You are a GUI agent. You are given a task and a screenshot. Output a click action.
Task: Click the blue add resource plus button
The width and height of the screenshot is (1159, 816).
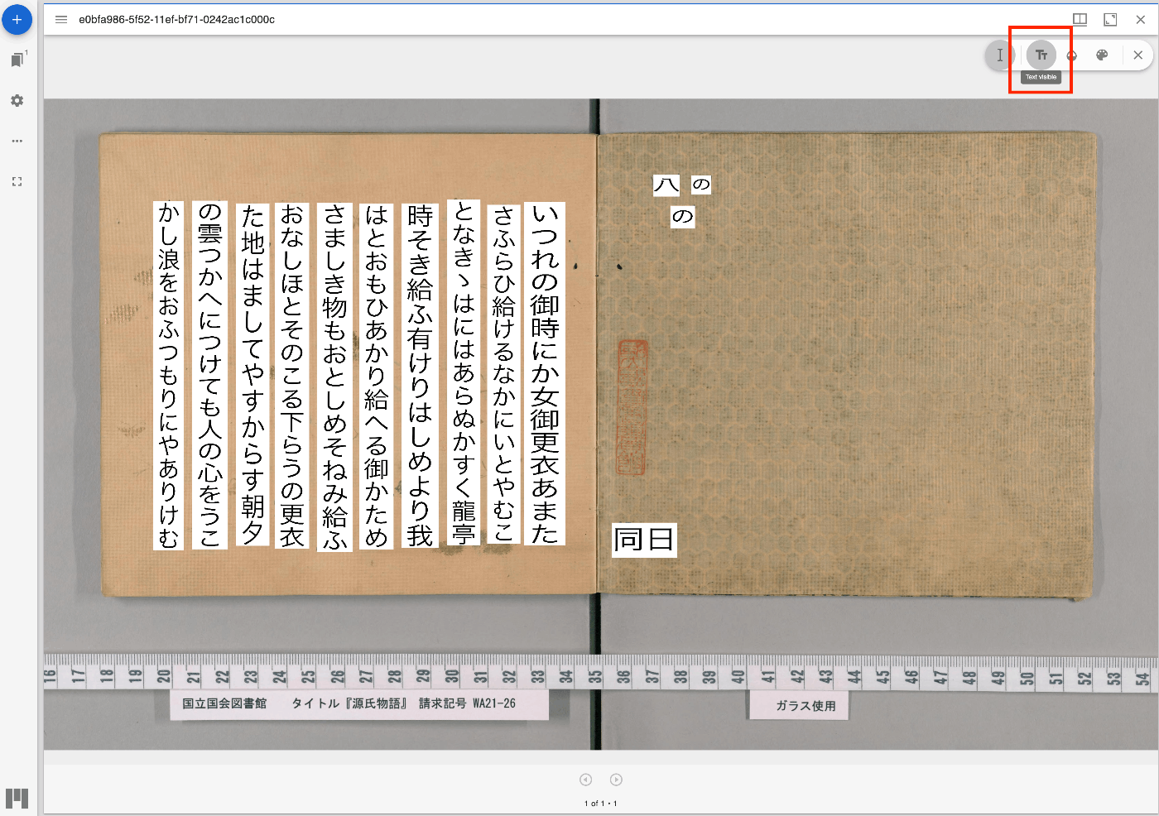pos(17,19)
